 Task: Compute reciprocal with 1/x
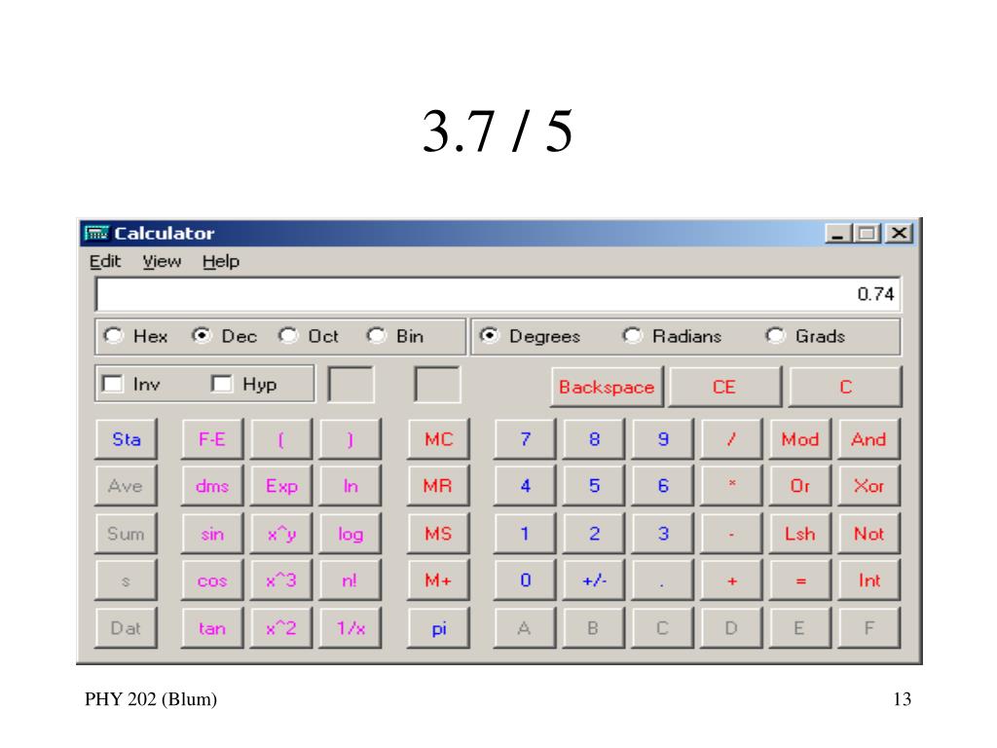351,628
